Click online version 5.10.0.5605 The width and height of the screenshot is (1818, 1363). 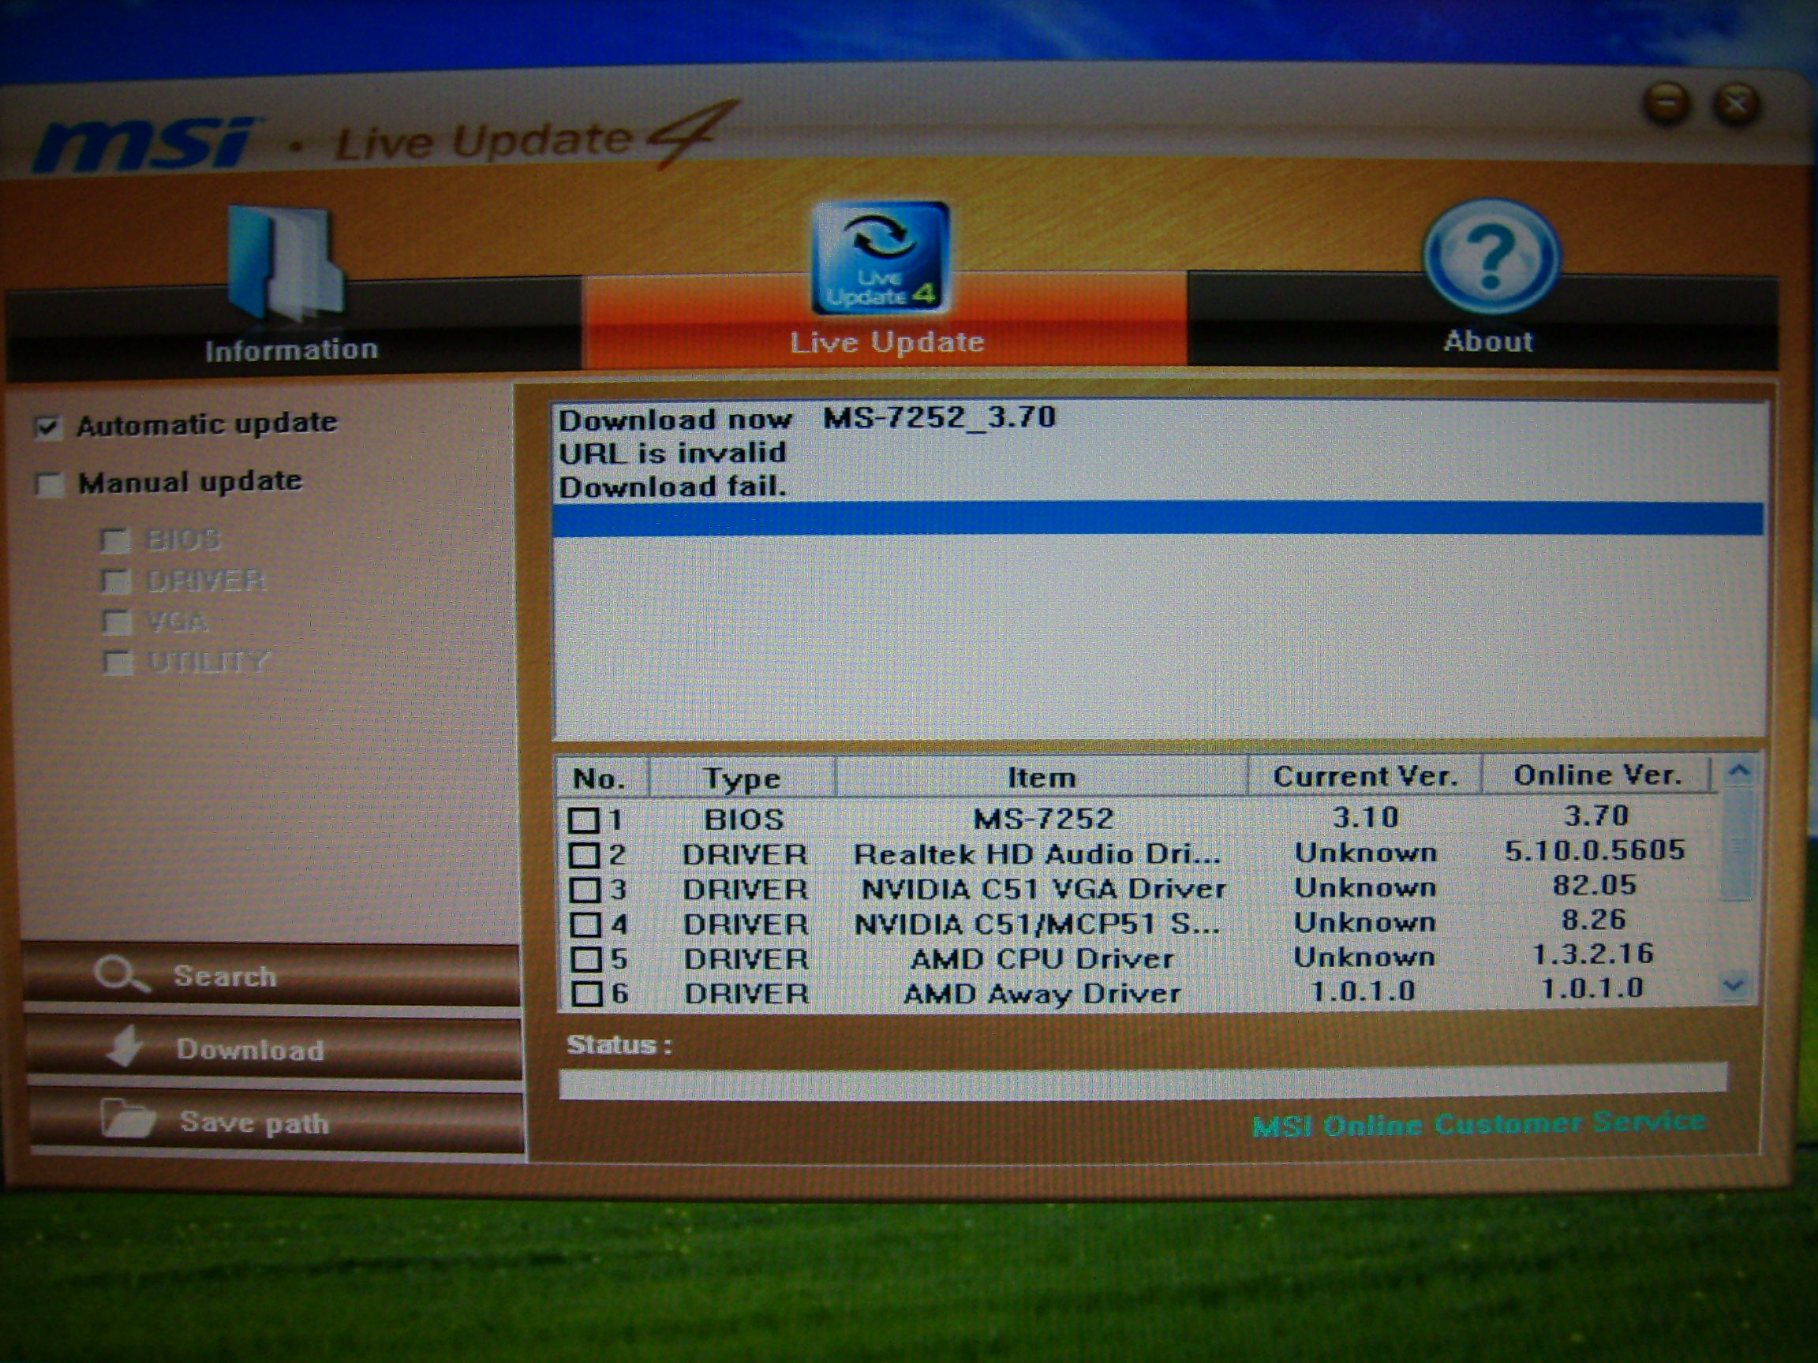1595,850
